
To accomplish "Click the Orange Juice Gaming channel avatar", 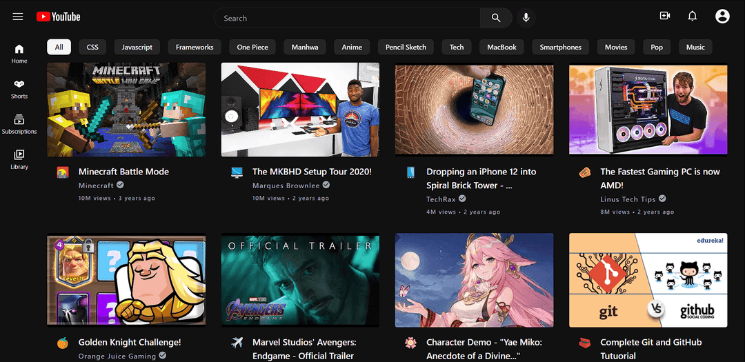I will (x=62, y=343).
